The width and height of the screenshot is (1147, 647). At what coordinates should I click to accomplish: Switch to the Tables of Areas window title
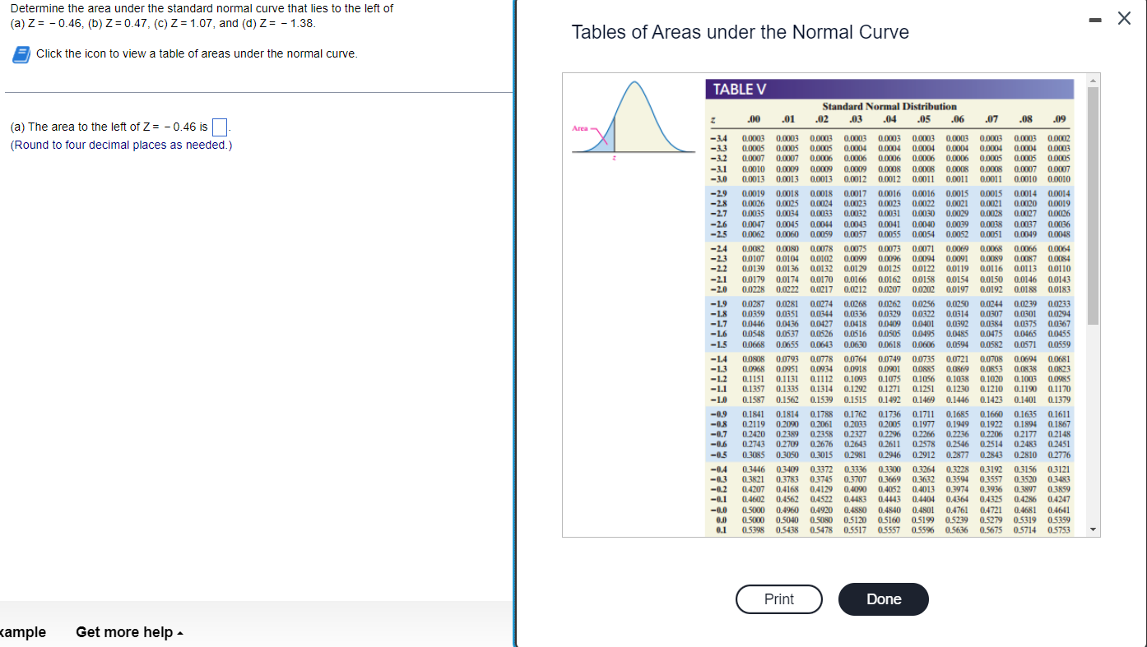[x=740, y=32]
